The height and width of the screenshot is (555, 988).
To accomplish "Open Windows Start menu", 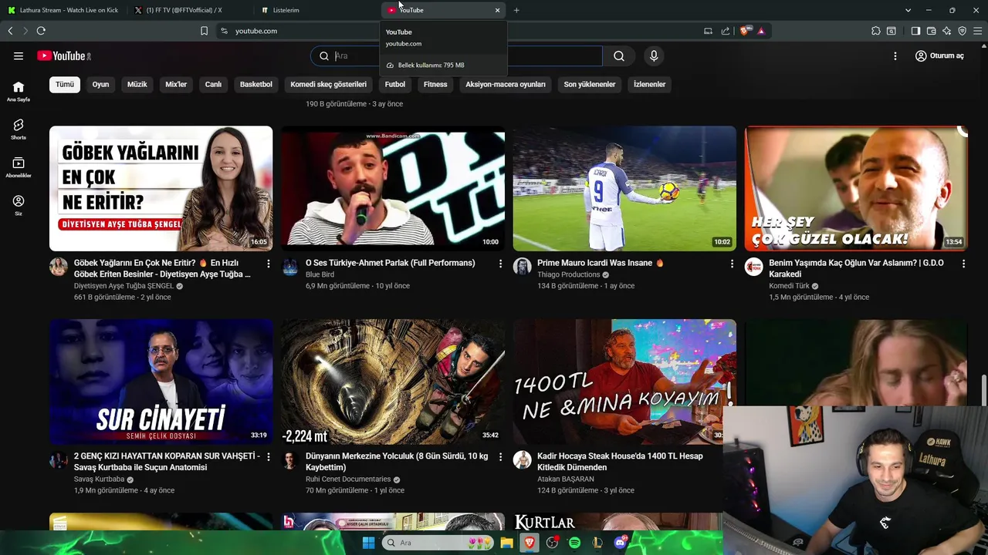I will click(368, 543).
